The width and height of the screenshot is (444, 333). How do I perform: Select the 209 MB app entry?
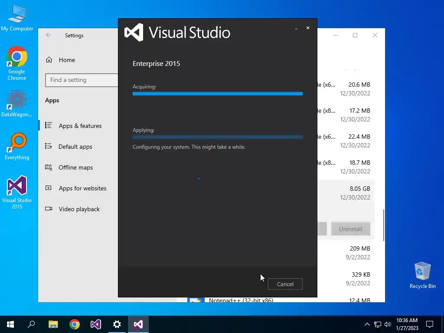(x=346, y=253)
